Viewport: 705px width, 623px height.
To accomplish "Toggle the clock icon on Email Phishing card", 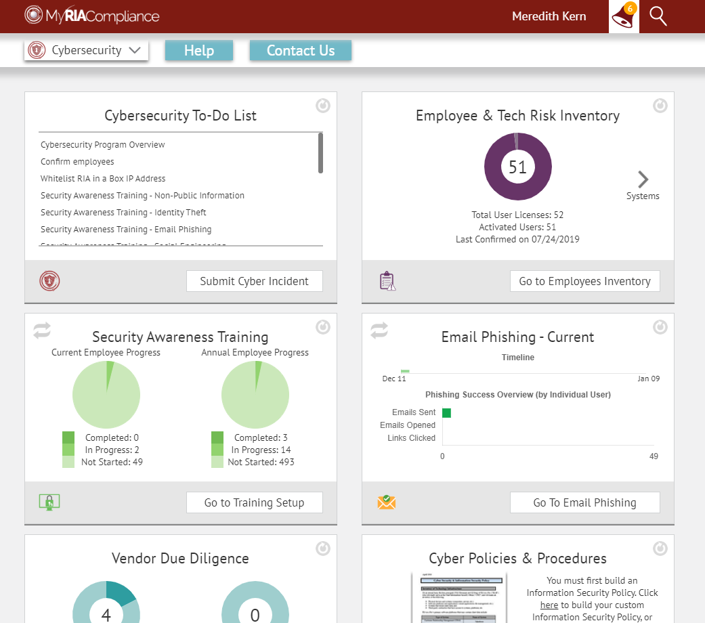I will (660, 327).
